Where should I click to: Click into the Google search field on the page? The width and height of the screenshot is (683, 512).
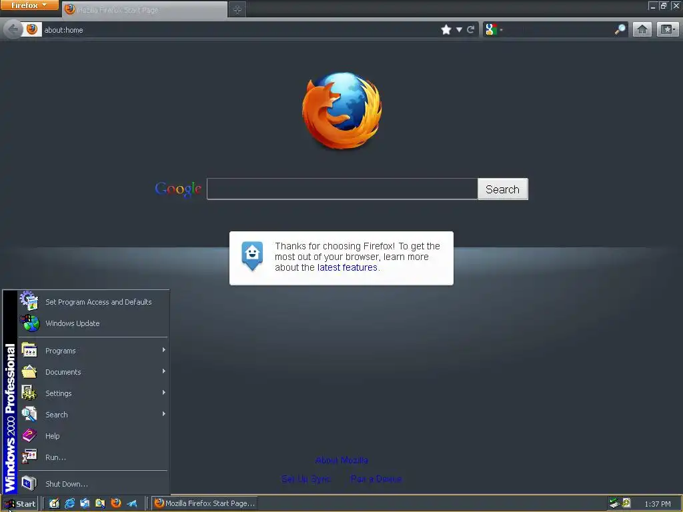342,189
